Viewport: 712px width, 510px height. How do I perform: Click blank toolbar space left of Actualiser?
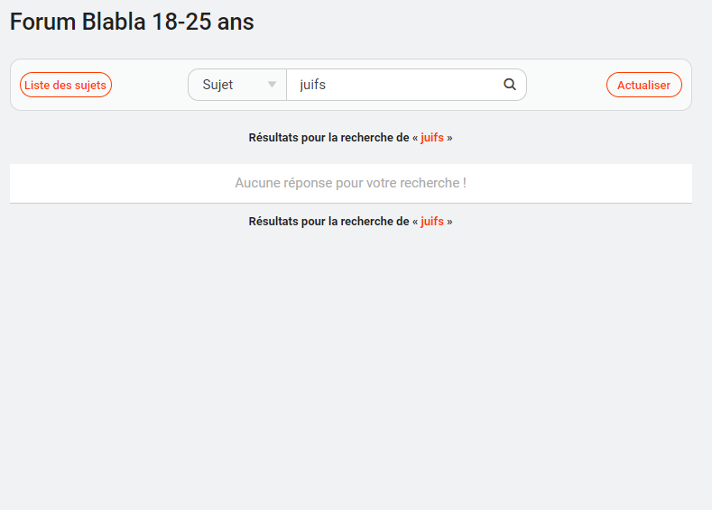point(566,85)
